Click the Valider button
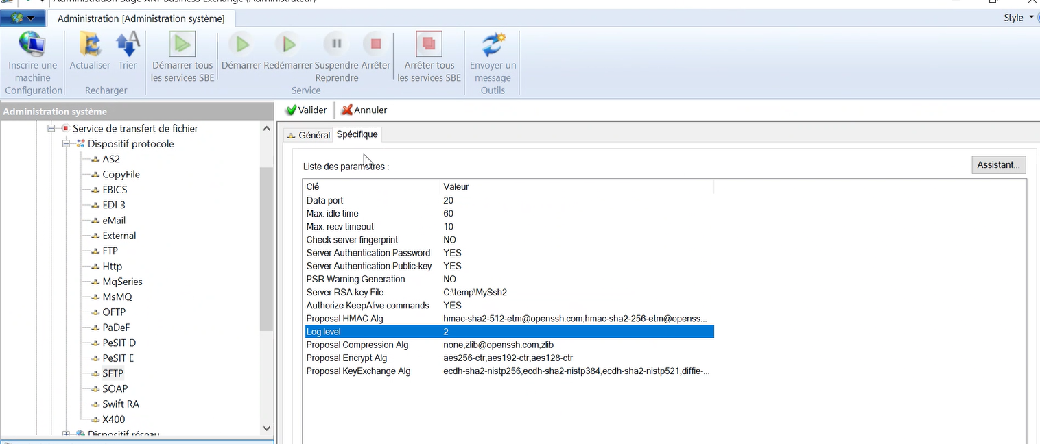Screen dimensions: 1040x444 point(306,110)
